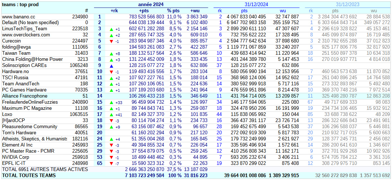Click the green arrow for FreilaufendeOnlineFuzzies
This screenshot has height=180, width=392.
[x=111, y=102]
